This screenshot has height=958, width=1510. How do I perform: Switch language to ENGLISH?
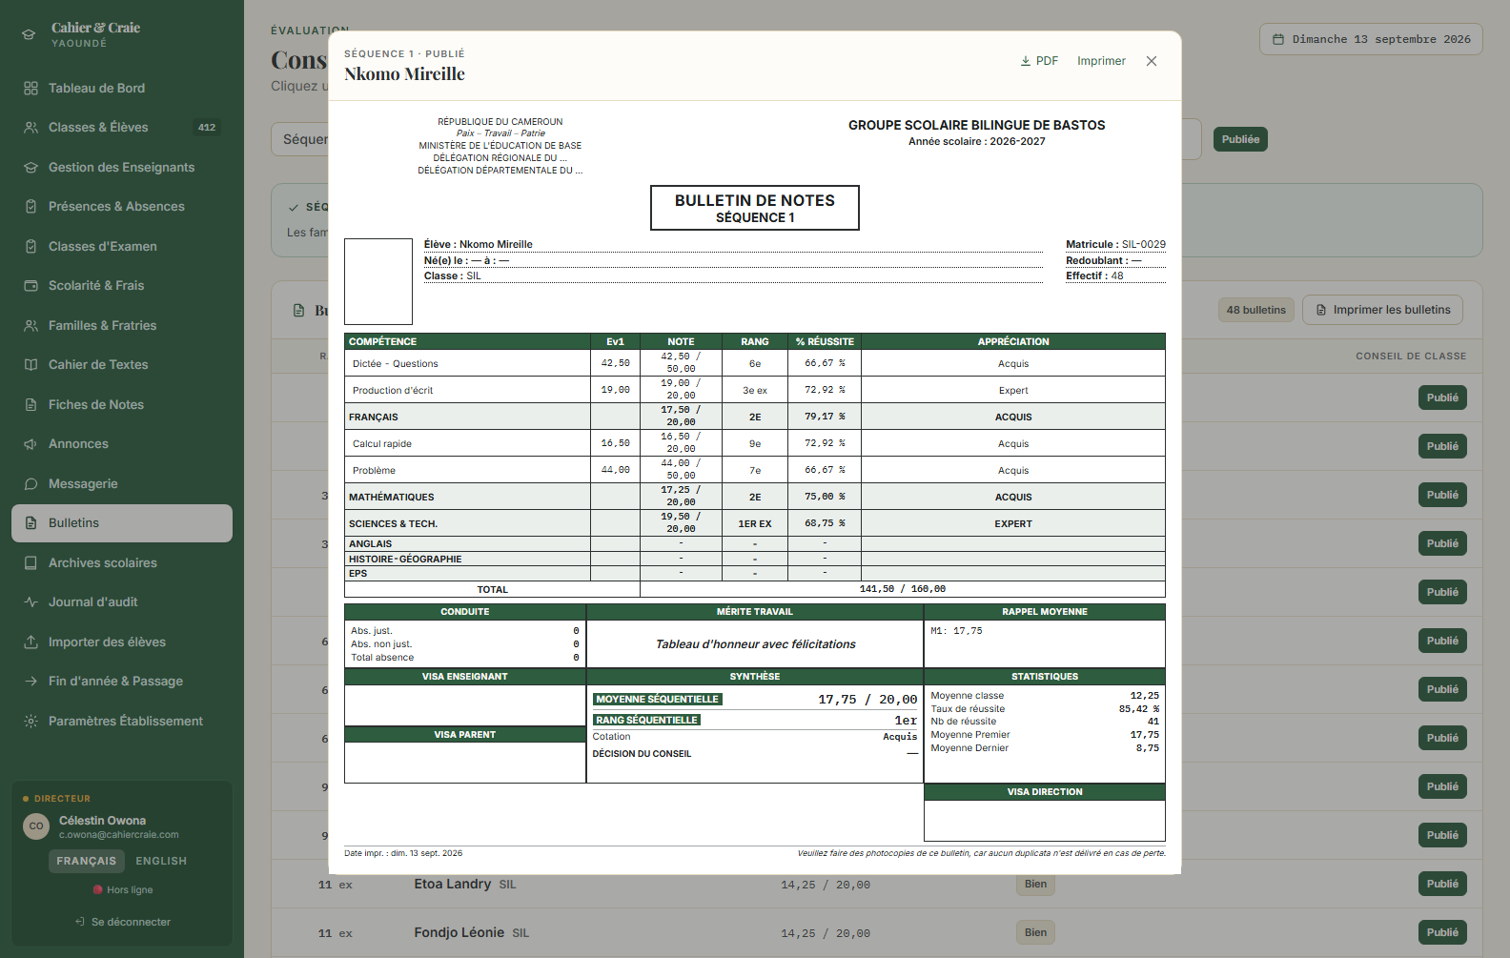pyautogui.click(x=161, y=861)
